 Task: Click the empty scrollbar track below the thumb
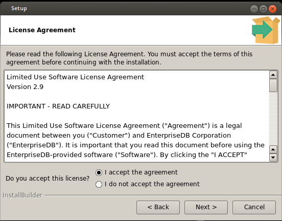[273, 119]
